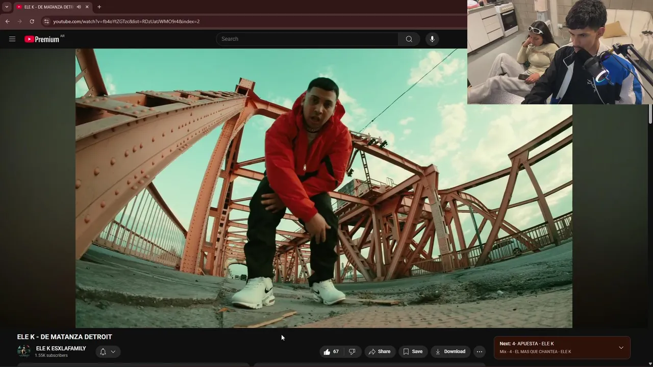Screen dimensions: 653x367
Task: Share the video
Action: [x=380, y=352]
